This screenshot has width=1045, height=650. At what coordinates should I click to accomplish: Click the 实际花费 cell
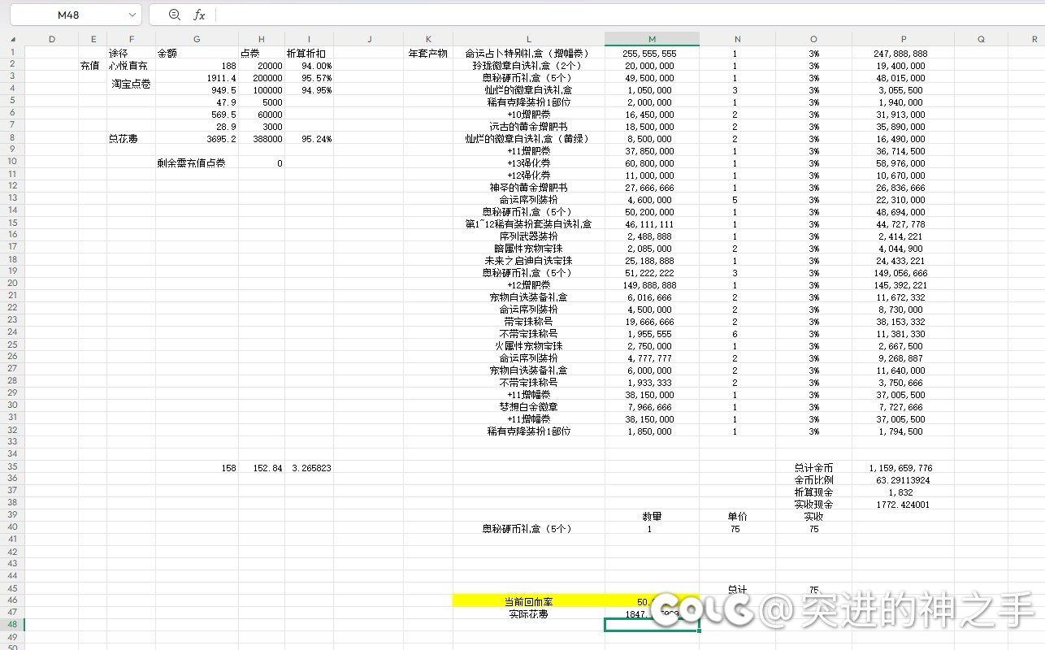click(528, 614)
